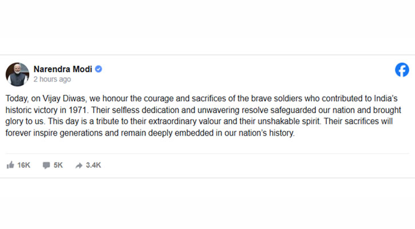Click the word "Today" starting the post

click(x=17, y=97)
